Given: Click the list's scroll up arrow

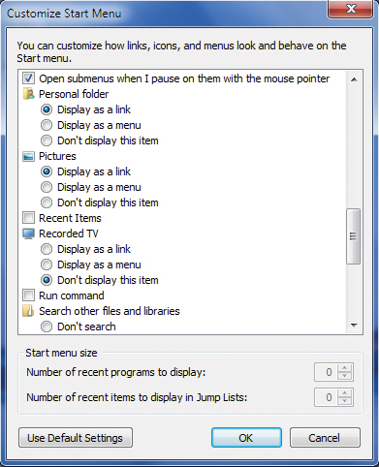Looking at the screenshot, I should tap(354, 79).
